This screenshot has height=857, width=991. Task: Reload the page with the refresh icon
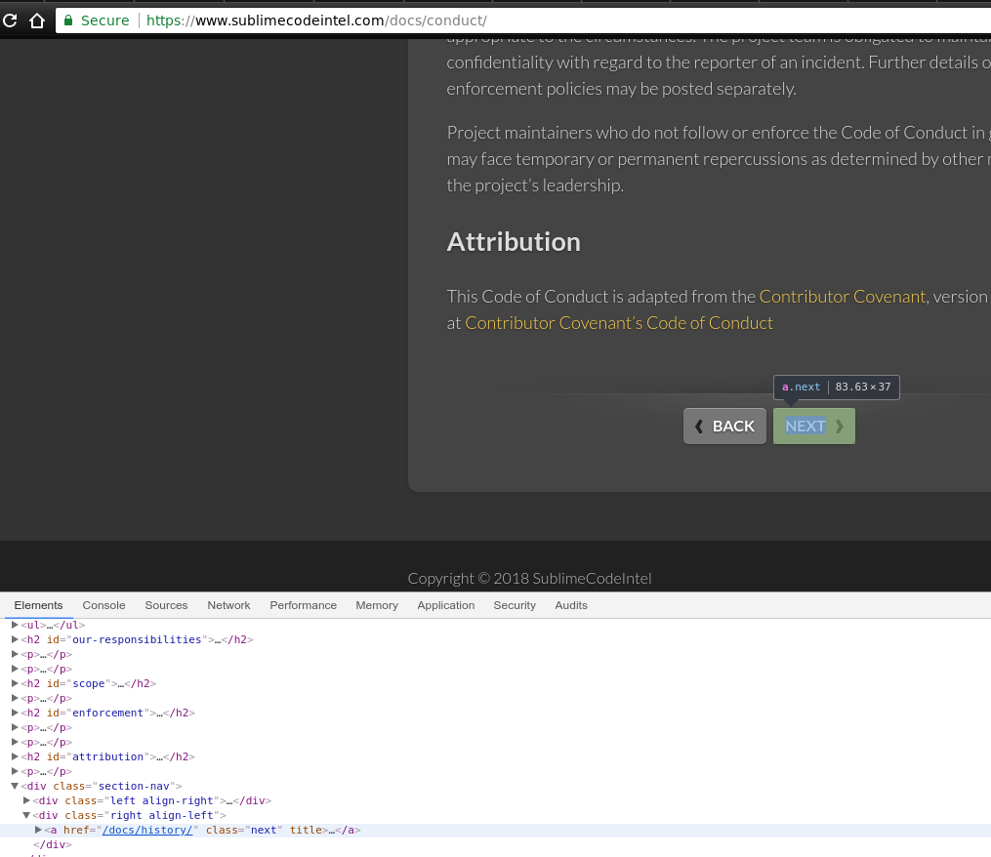[10, 20]
